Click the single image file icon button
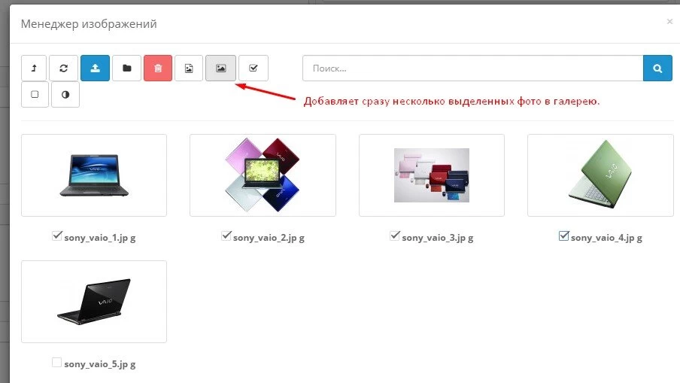 pos(189,68)
